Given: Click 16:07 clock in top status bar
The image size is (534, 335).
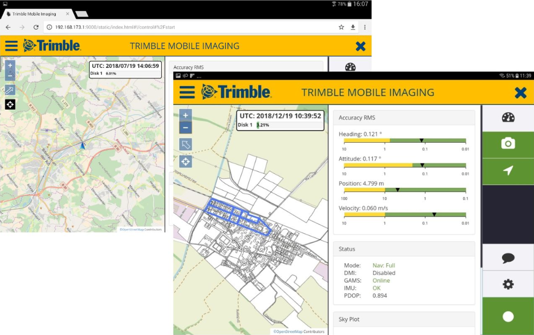Looking at the screenshot, I should click(360, 4).
